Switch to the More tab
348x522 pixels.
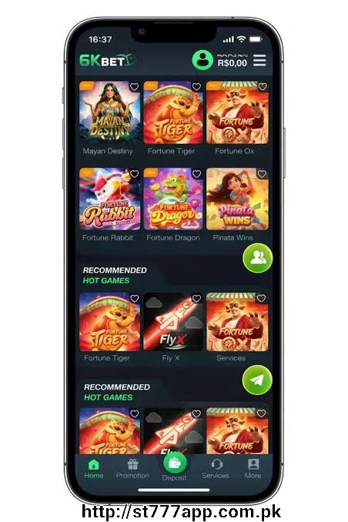coord(253,468)
